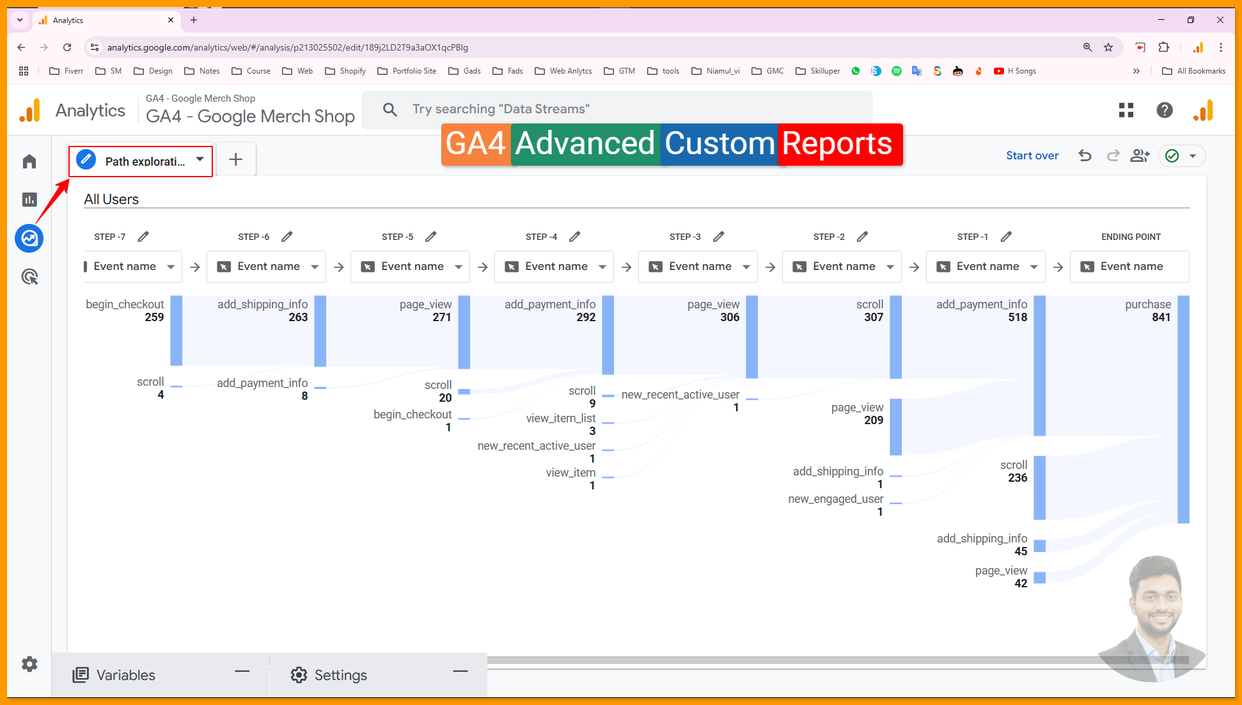Click the share exploration icon

point(1140,155)
